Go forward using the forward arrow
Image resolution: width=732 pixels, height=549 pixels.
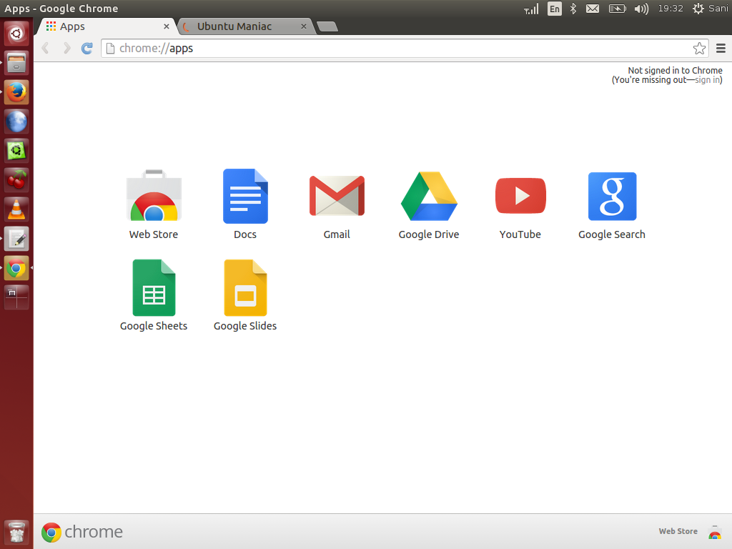tap(66, 48)
